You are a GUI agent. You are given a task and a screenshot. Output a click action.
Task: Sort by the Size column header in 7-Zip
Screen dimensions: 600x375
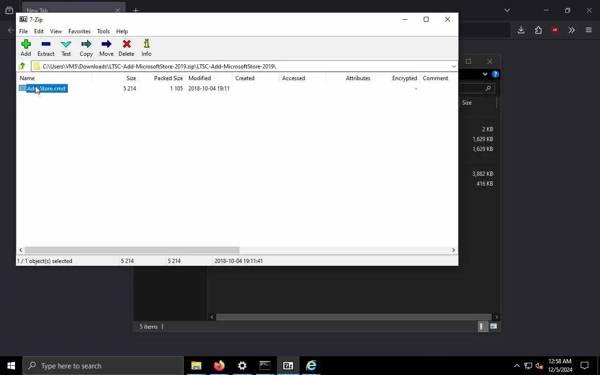pyautogui.click(x=115, y=78)
